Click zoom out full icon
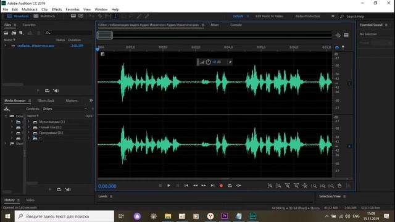Screen dimensions: 395x222 coord(305,186)
